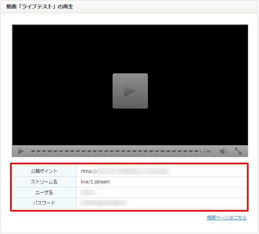Click the dashed seek bar in player
Image resolution: width=259 pixels, height=234 pixels.
pyautogui.click(x=116, y=151)
